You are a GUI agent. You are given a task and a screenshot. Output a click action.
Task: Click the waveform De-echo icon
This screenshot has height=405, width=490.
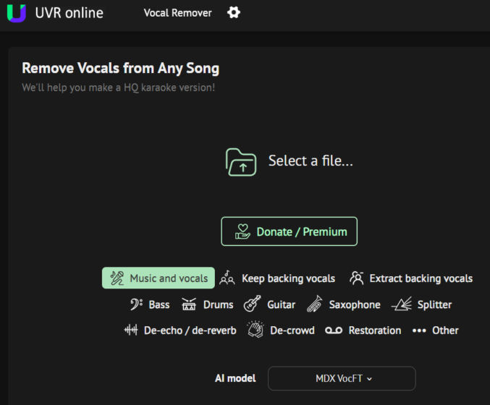pyautogui.click(x=131, y=330)
